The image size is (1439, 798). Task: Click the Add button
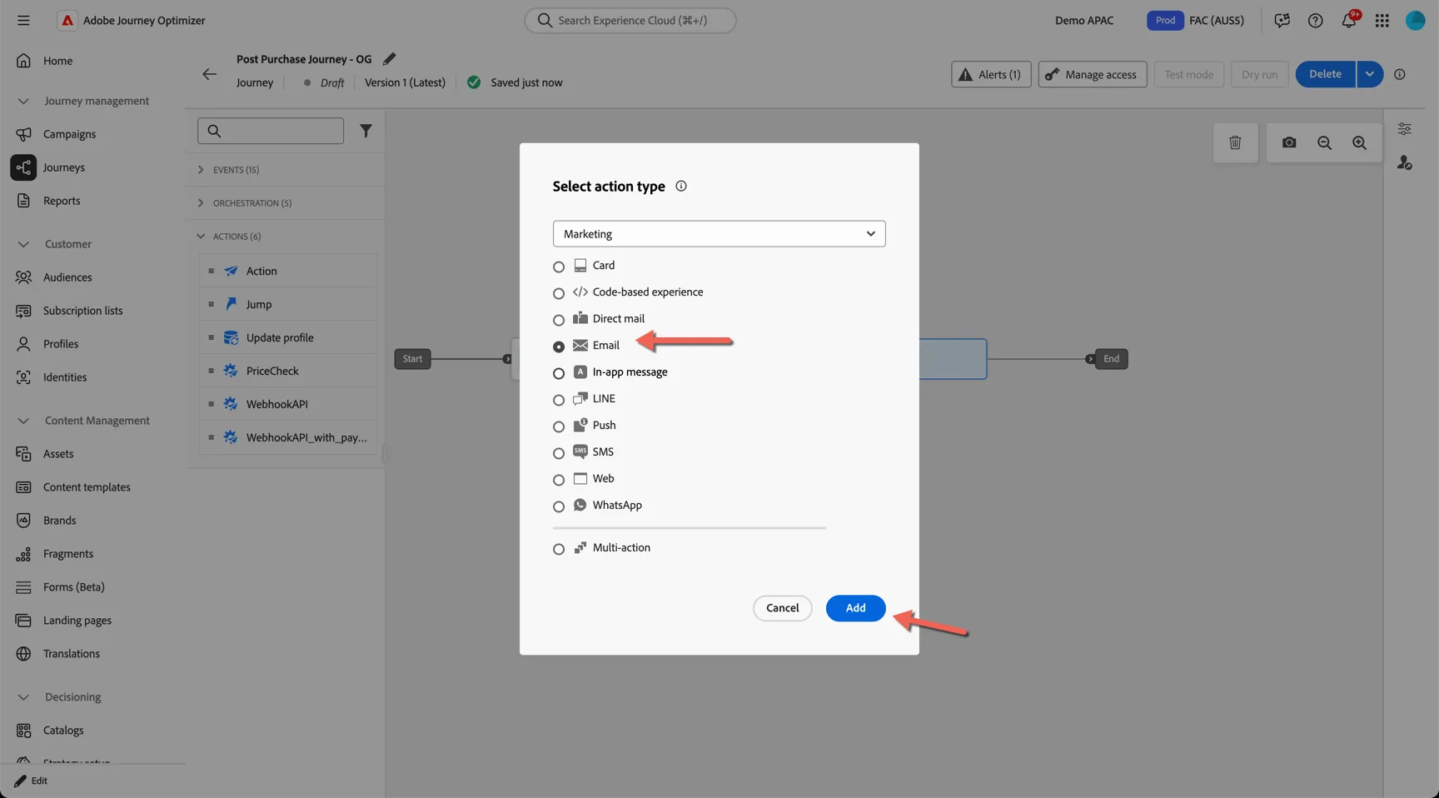click(x=855, y=608)
